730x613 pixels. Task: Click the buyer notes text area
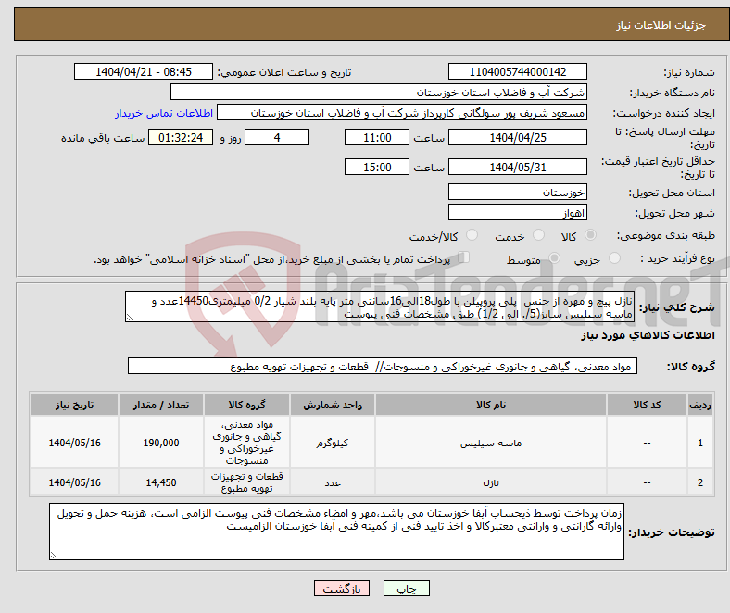pyautogui.click(x=336, y=532)
